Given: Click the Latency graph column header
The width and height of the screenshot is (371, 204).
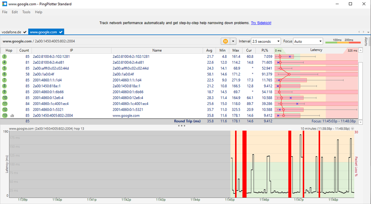Looking at the screenshot, I should [x=316, y=50].
